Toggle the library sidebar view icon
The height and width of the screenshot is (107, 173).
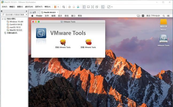pyautogui.click(x=84, y=7)
